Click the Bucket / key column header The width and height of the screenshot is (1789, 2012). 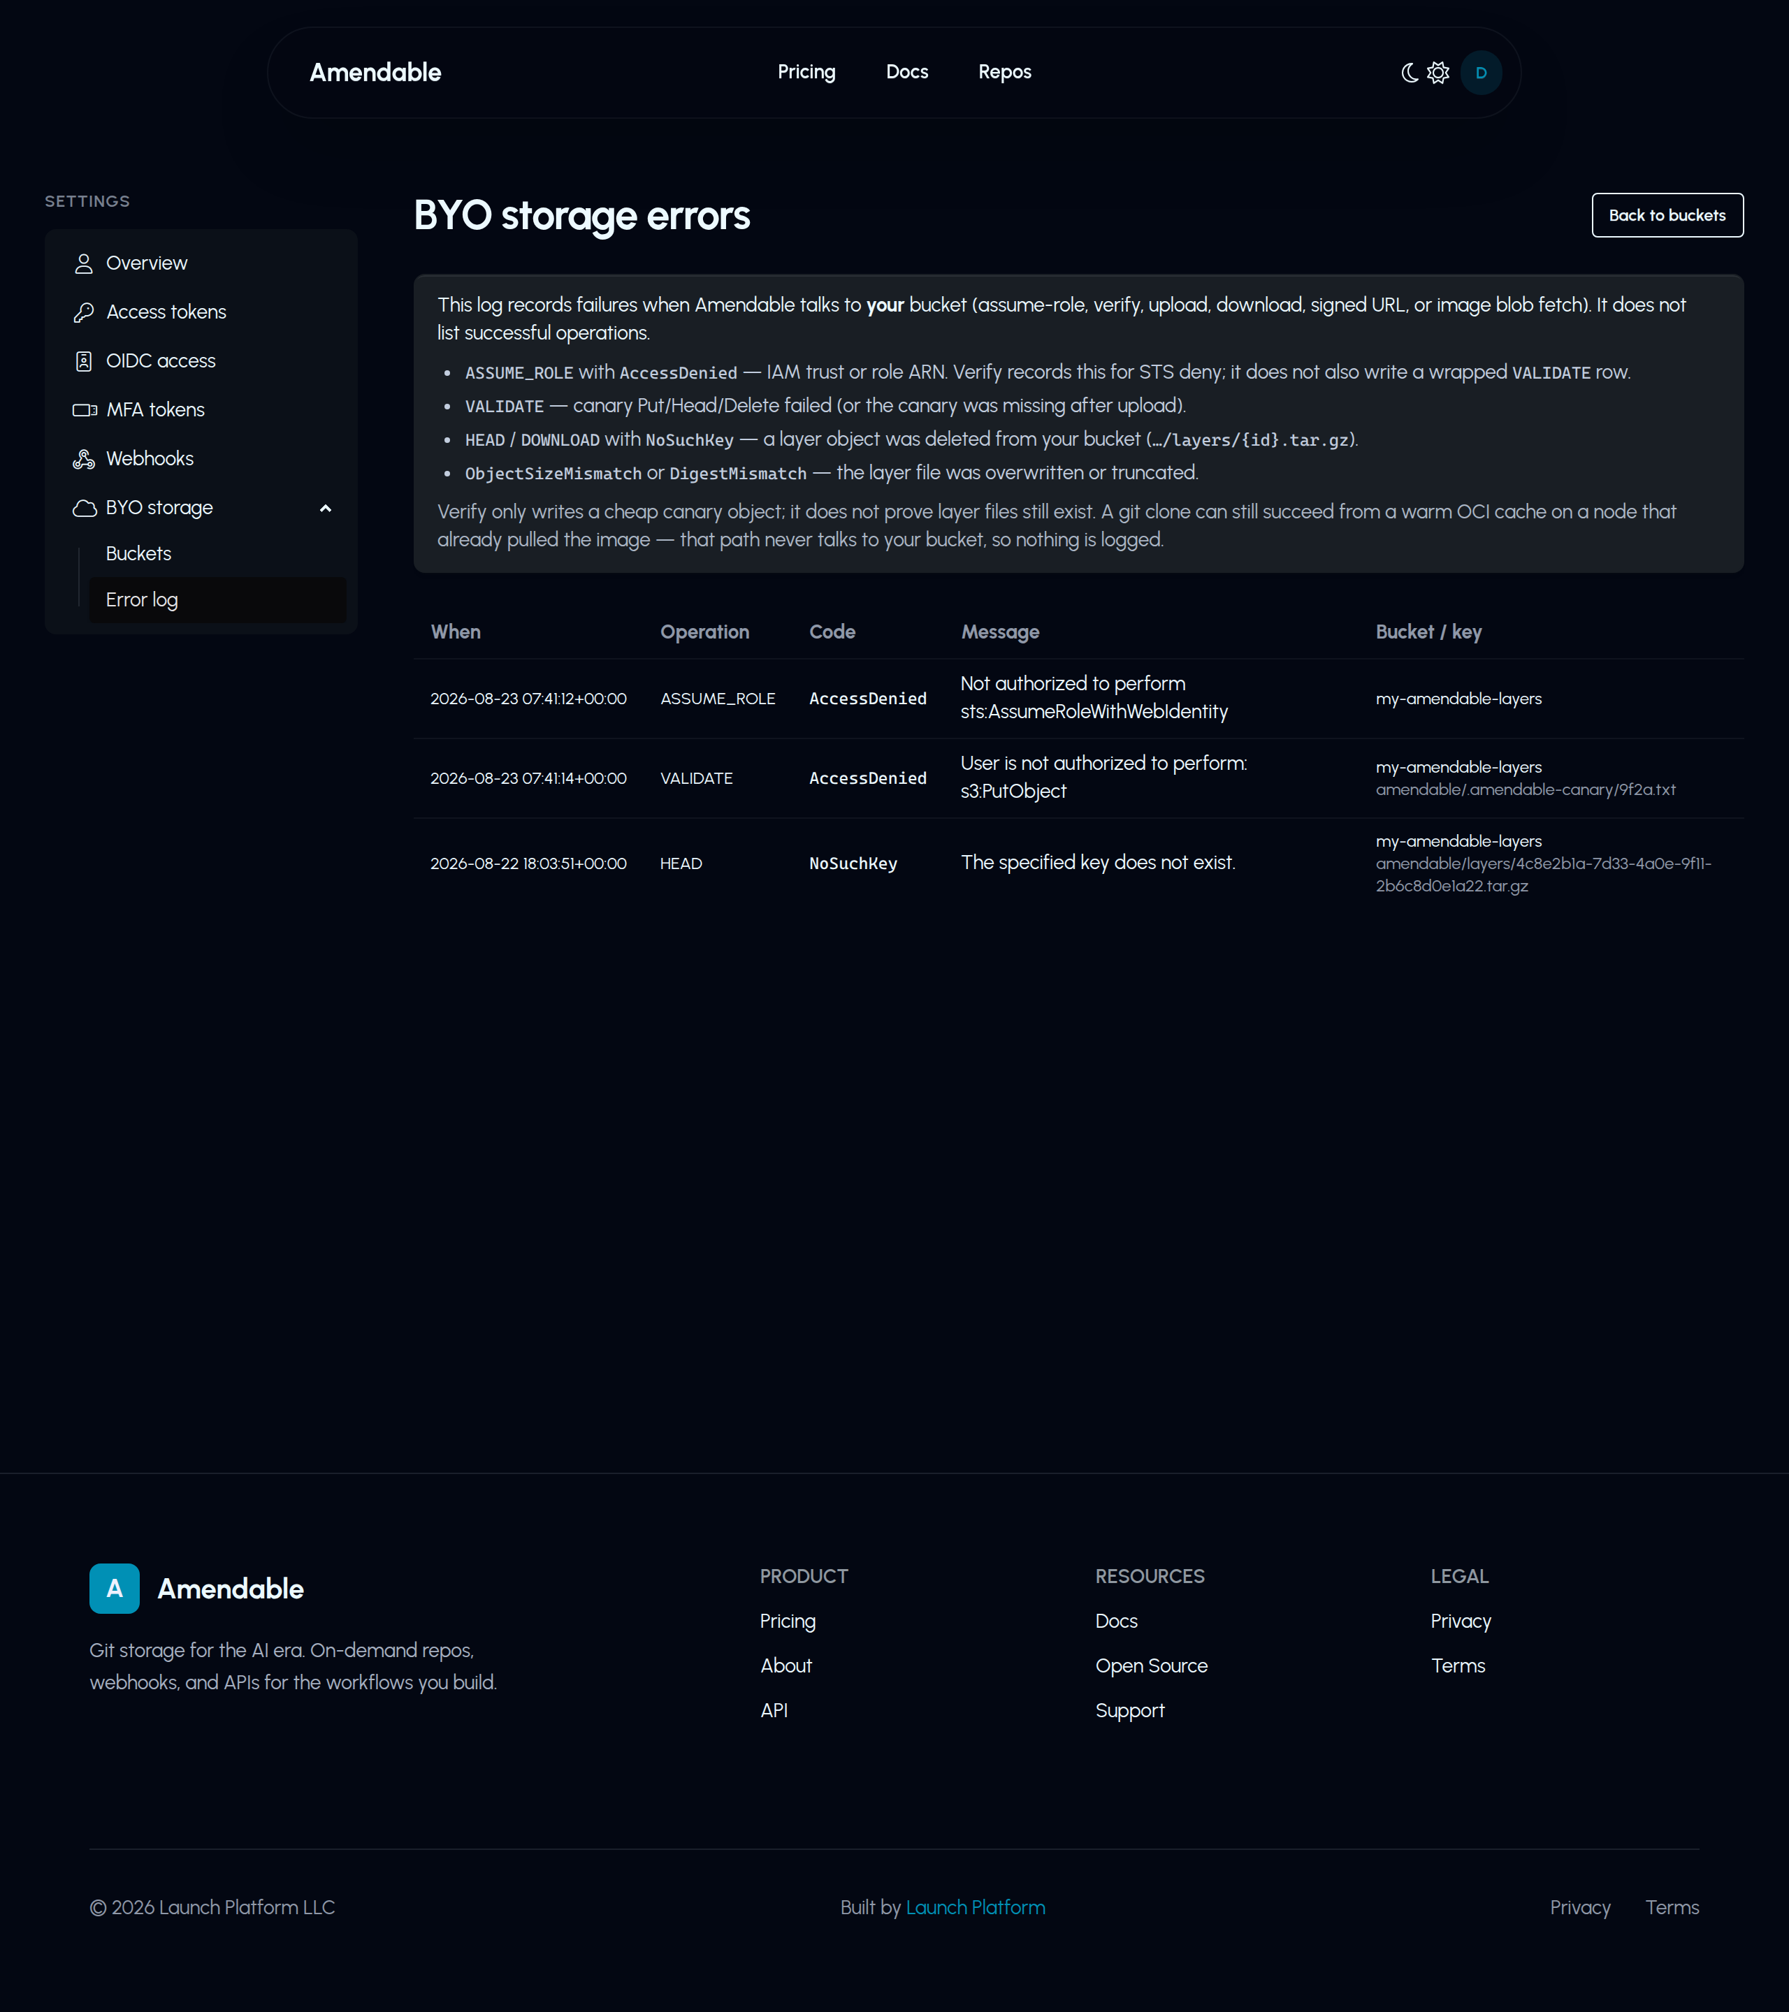[1428, 632]
